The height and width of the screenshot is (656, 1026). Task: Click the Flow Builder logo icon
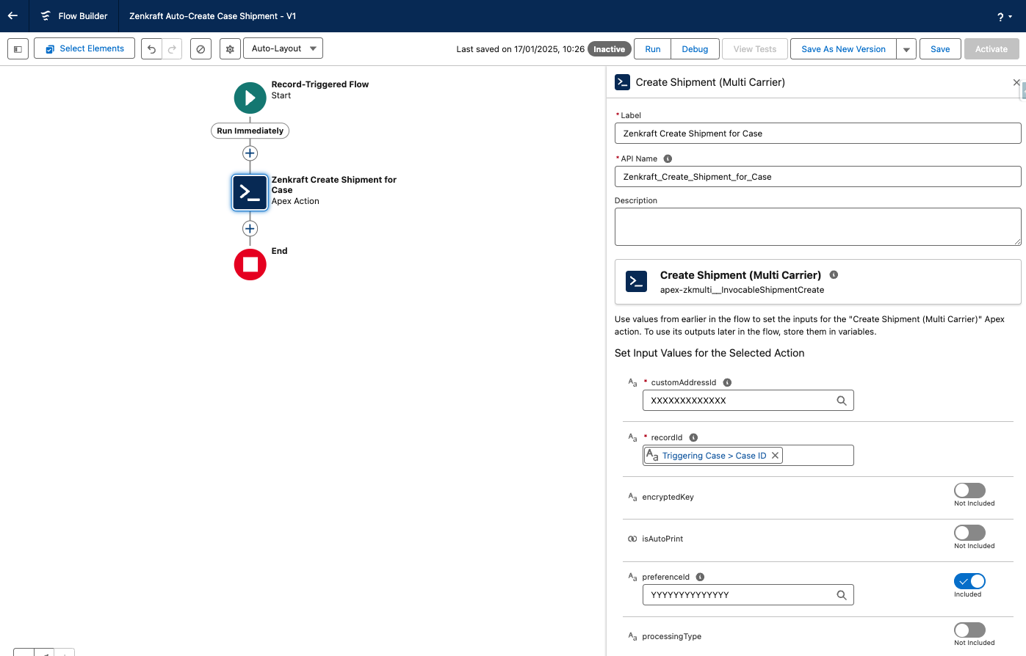pos(46,16)
